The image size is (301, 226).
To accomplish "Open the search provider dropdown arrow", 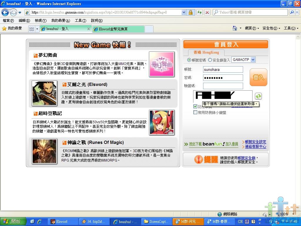I will click(297, 12).
